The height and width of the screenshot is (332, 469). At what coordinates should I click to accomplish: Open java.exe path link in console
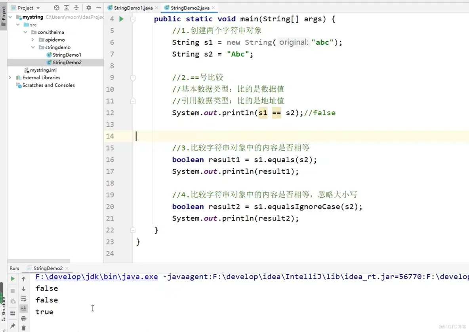pyautogui.click(x=97, y=277)
